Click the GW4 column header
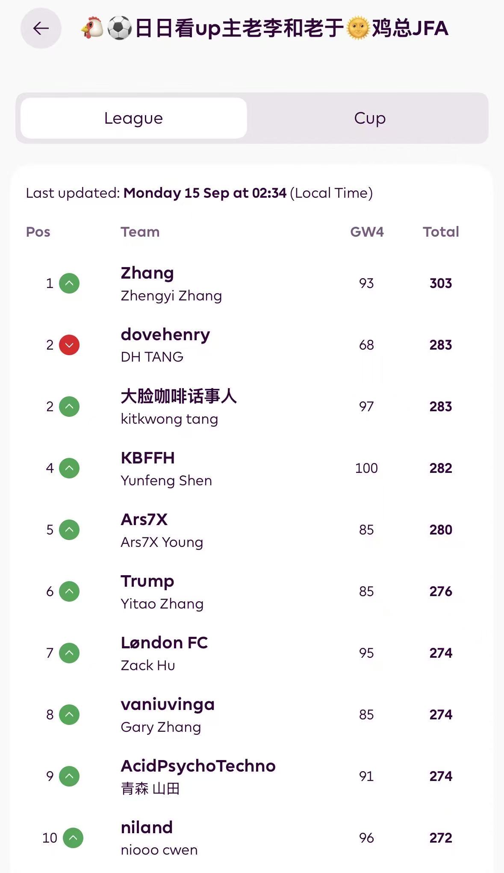 (367, 232)
